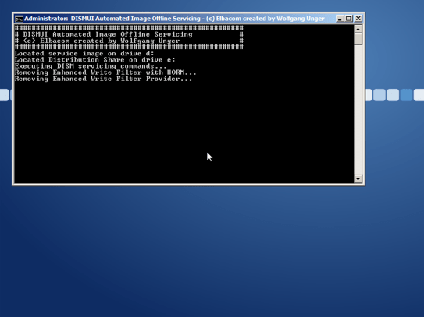Open the command prompt system menu icon
424x317 pixels.
pos(19,19)
